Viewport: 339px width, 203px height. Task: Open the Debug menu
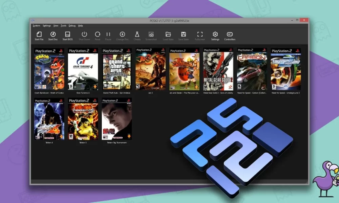[x=72, y=26]
